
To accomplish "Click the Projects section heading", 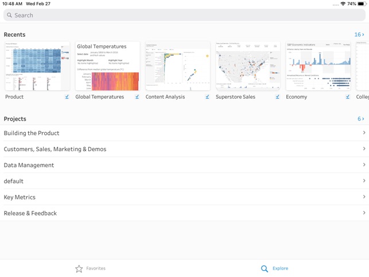I will click(x=15, y=119).
